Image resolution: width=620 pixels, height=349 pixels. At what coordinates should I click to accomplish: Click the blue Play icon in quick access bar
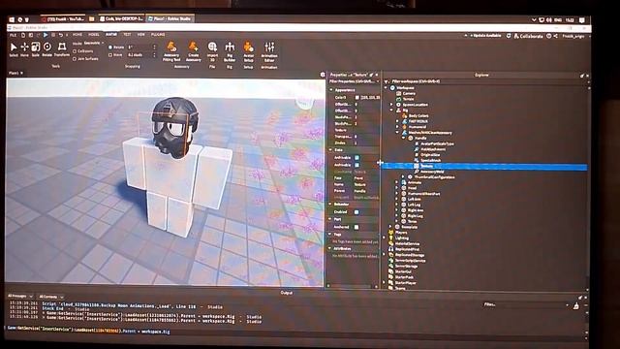pyautogui.click(x=46, y=35)
